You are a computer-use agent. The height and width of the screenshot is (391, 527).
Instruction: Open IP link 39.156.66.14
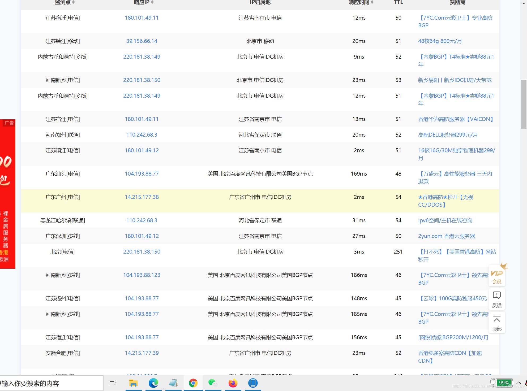142,41
